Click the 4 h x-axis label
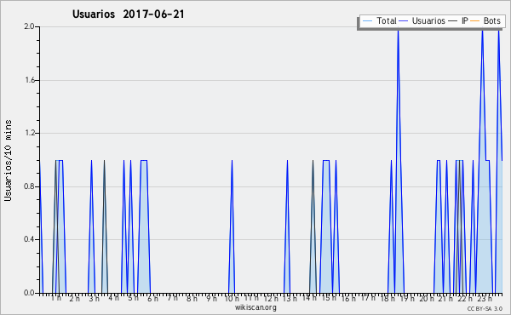511x315 pixels. click(114, 298)
